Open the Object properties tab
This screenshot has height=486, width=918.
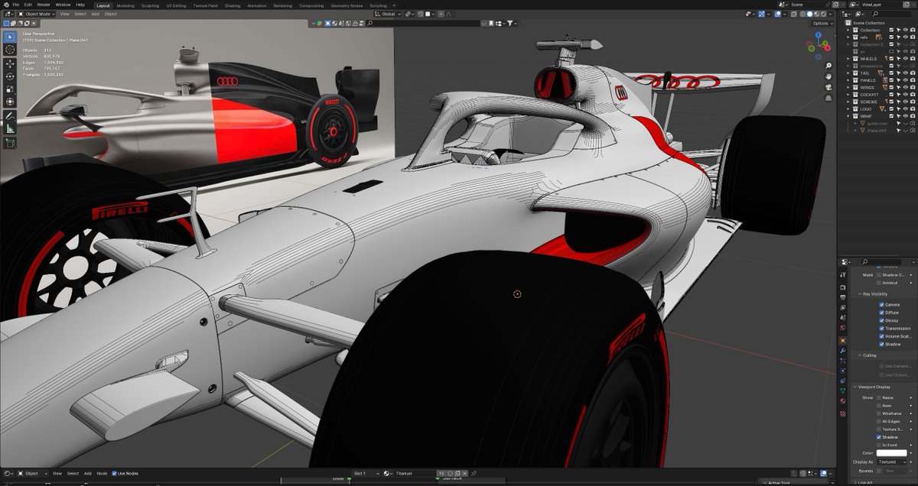click(x=843, y=340)
